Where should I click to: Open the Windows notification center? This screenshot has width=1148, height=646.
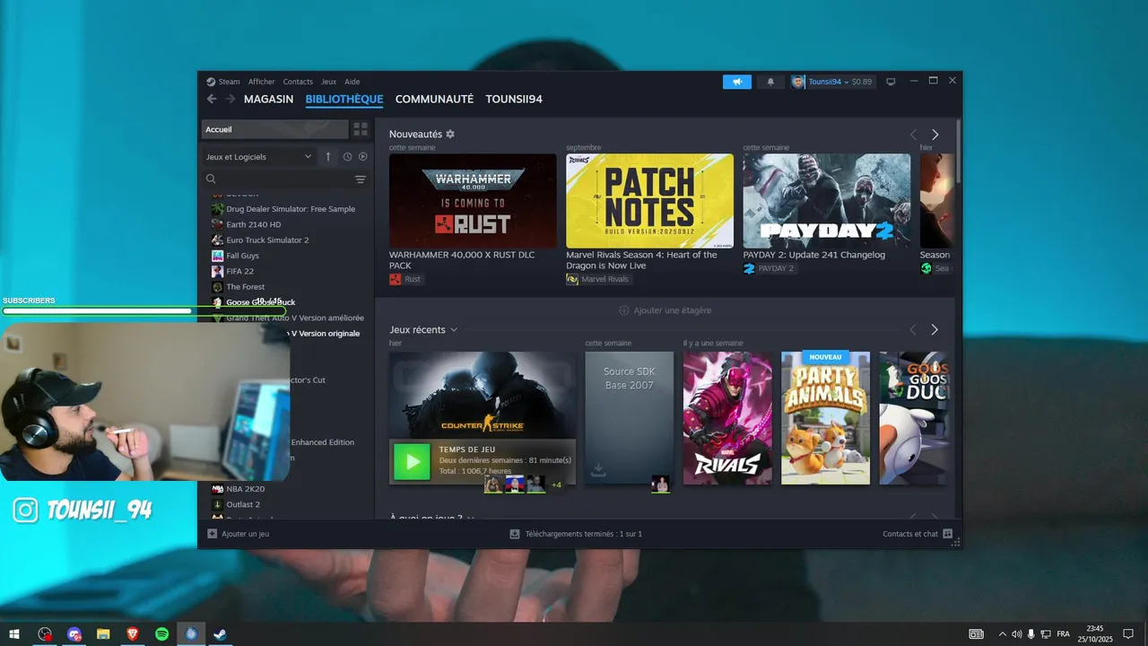click(x=1128, y=634)
